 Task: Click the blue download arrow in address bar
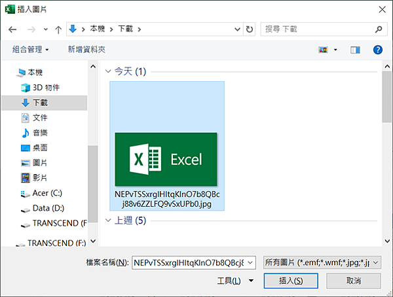(73, 29)
